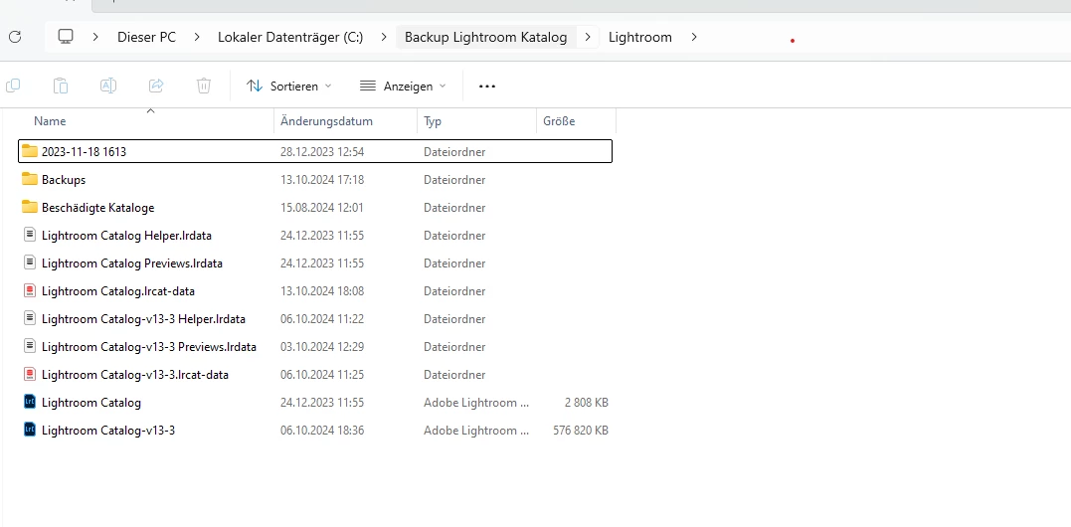Select Lightroom Catalog-v13-3 Previews.lrdata name
1071x527 pixels.
(x=149, y=347)
